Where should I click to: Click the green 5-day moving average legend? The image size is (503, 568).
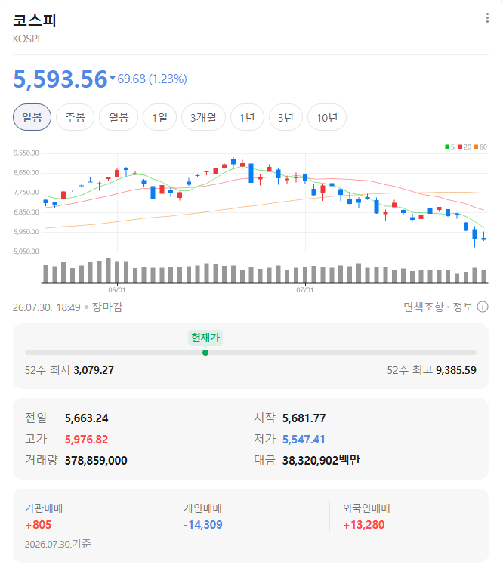pyautogui.click(x=450, y=147)
